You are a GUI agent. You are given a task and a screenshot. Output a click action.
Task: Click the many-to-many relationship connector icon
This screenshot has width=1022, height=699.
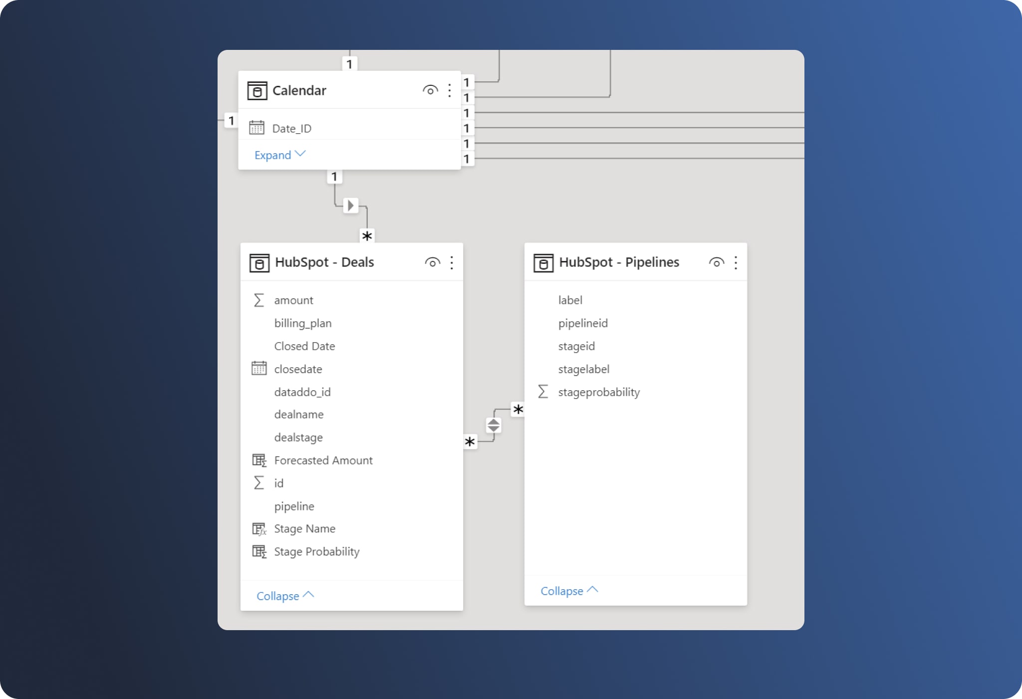pos(495,425)
